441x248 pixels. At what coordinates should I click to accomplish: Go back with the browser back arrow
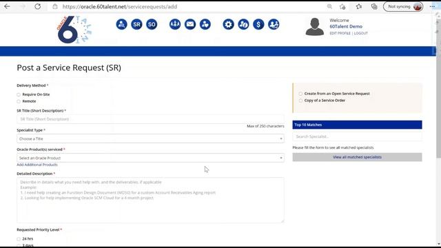pyautogui.click(x=7, y=6)
